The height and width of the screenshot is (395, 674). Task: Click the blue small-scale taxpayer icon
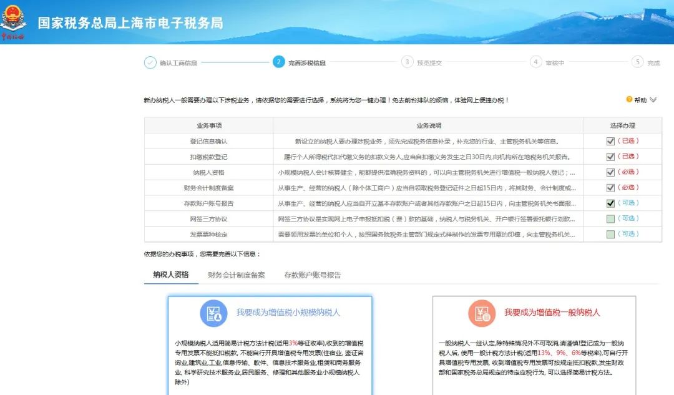[213, 313]
